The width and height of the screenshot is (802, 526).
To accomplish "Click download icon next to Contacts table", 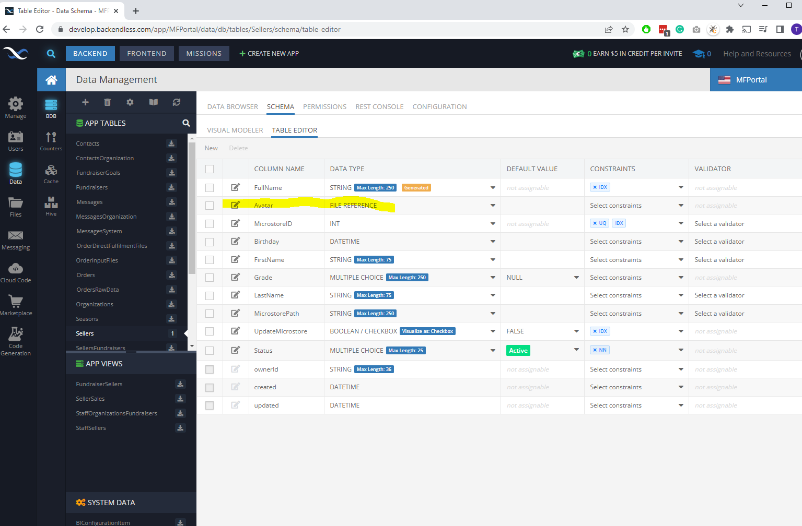I will tap(171, 144).
